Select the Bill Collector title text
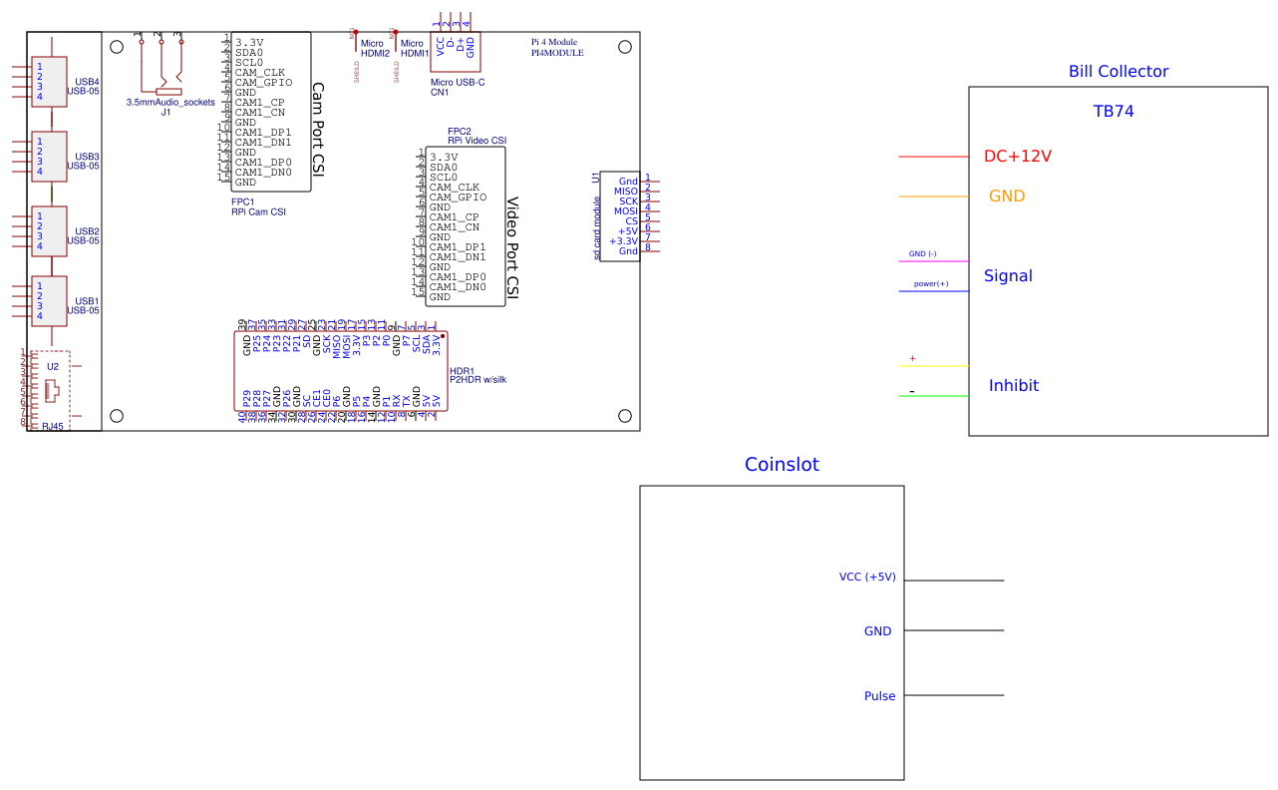 (x=1118, y=72)
